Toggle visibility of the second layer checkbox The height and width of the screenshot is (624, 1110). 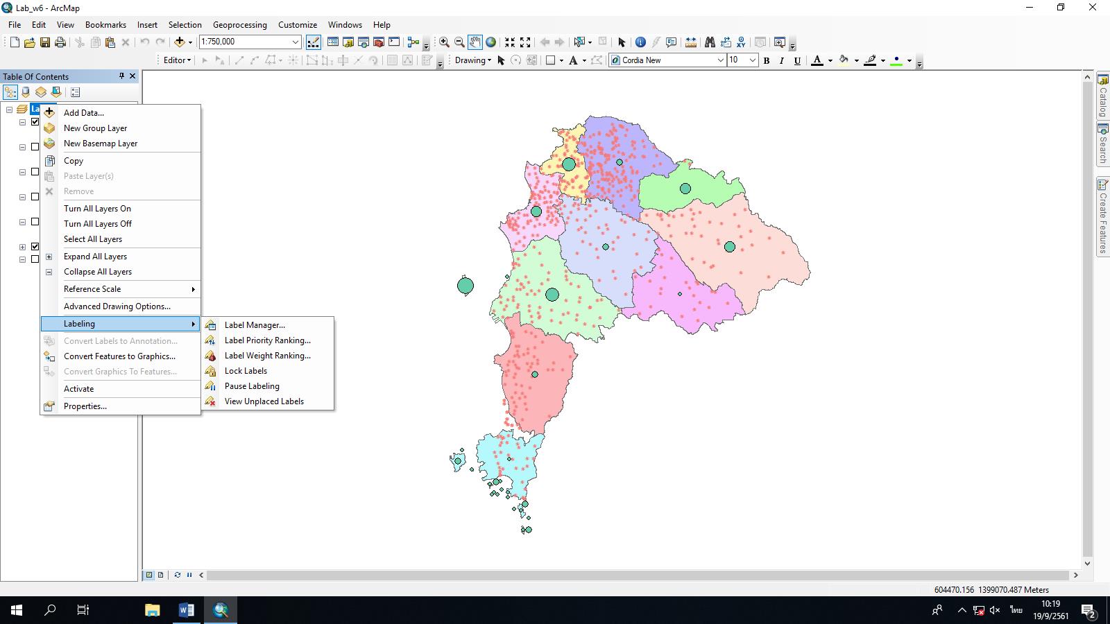[35, 146]
